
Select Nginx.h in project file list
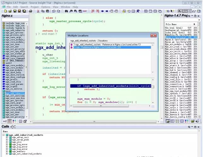181,39
